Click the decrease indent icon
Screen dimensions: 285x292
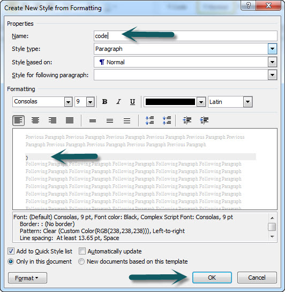(x=187, y=121)
